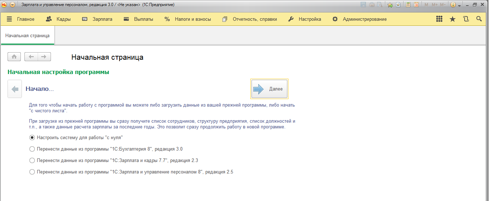Open print preview magnifier-page icon

pyautogui.click(x=380, y=5)
